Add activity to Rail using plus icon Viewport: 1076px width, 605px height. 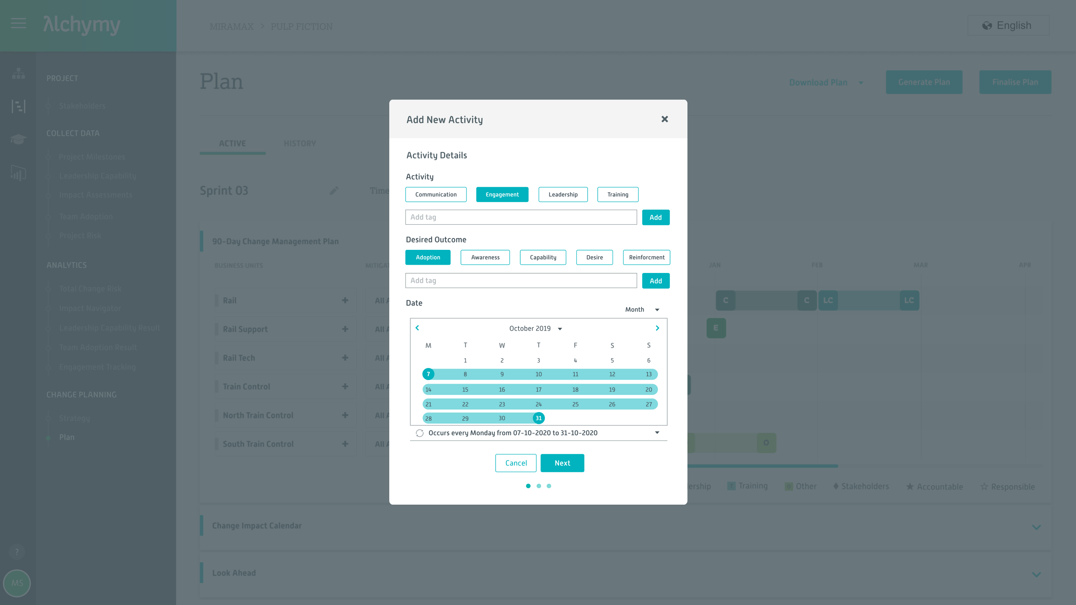(345, 300)
